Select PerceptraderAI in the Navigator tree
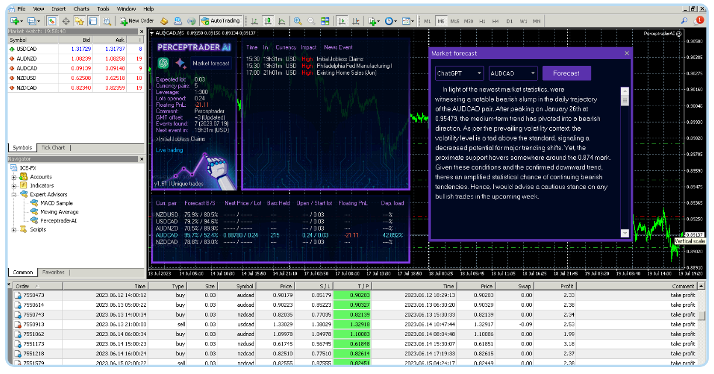This screenshot has height=374, width=714. tap(58, 221)
